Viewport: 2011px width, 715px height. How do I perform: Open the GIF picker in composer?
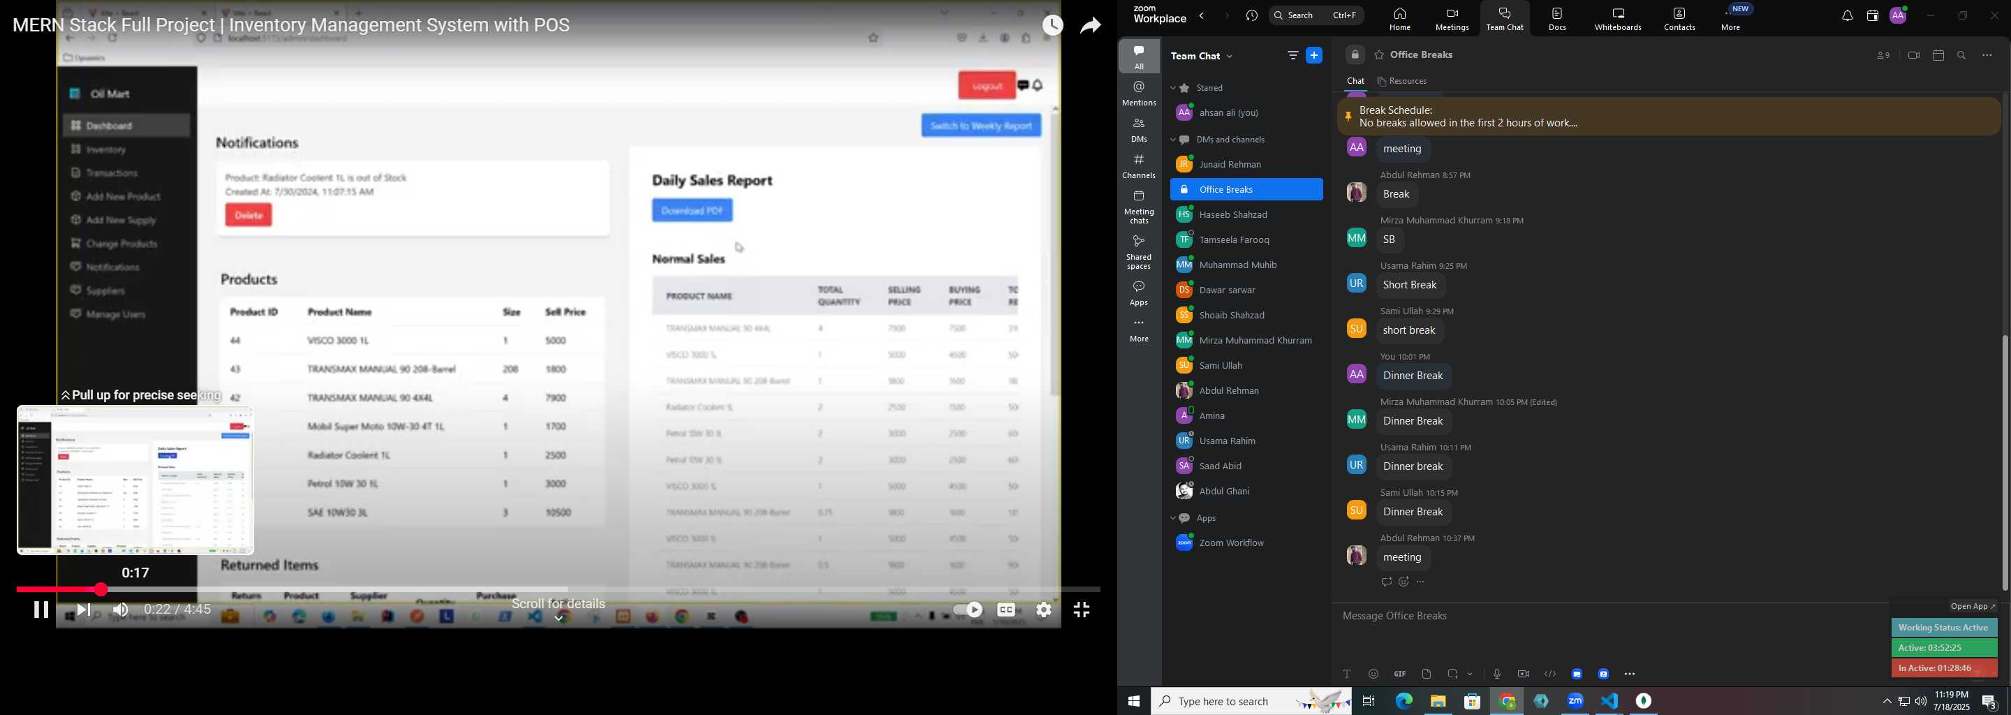point(1400,674)
